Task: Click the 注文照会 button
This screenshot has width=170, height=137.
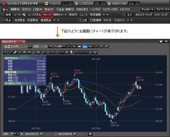Action: [x=20, y=20]
